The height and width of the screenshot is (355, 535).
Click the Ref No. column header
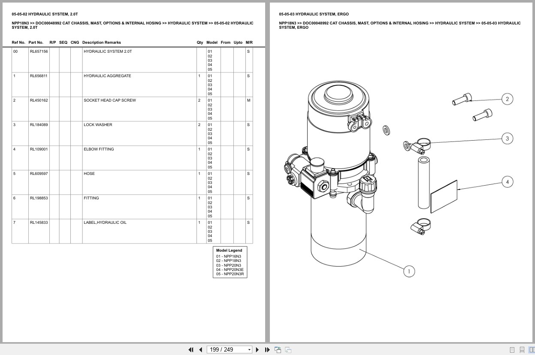(18, 42)
